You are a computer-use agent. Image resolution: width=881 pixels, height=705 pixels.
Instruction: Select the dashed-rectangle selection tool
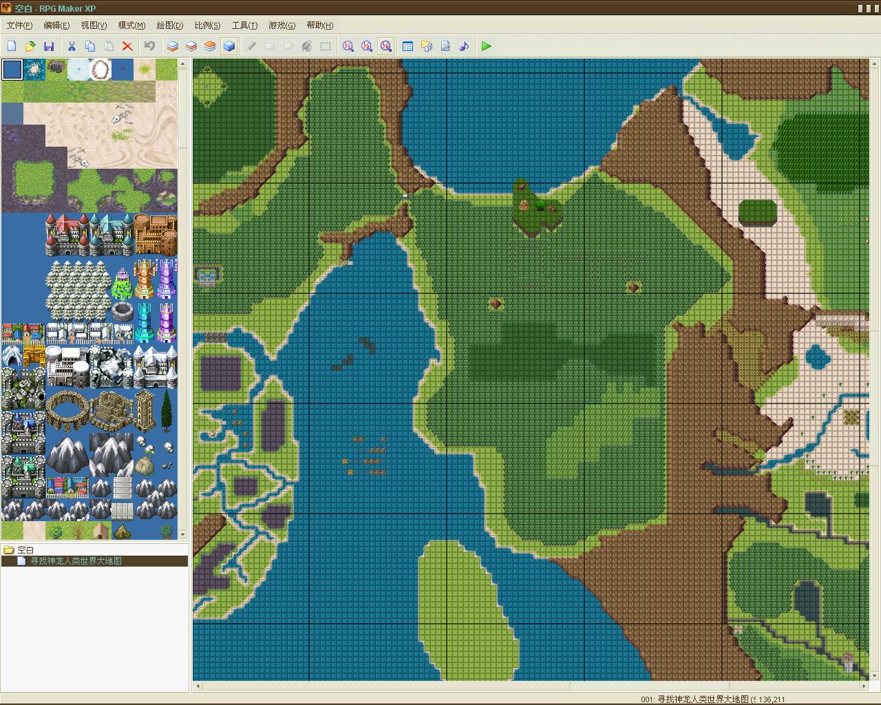click(326, 46)
